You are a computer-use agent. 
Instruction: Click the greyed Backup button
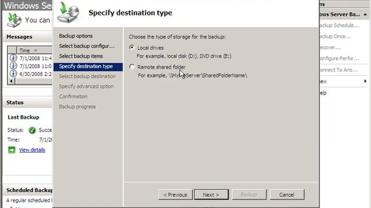249,195
